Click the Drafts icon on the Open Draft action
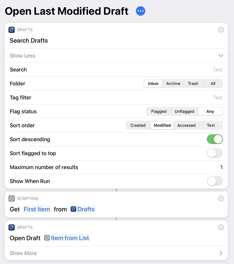The height and width of the screenshot is (264, 234). click(x=11, y=227)
